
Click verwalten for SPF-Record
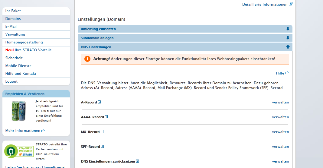click(x=280, y=147)
